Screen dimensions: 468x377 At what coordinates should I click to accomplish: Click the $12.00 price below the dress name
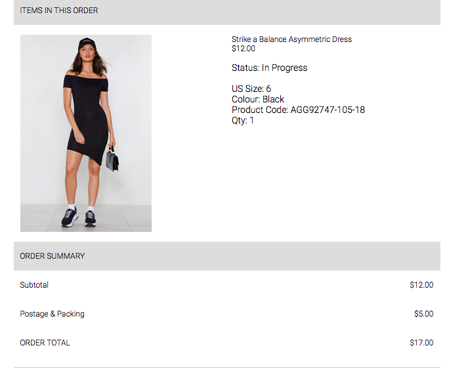point(244,49)
